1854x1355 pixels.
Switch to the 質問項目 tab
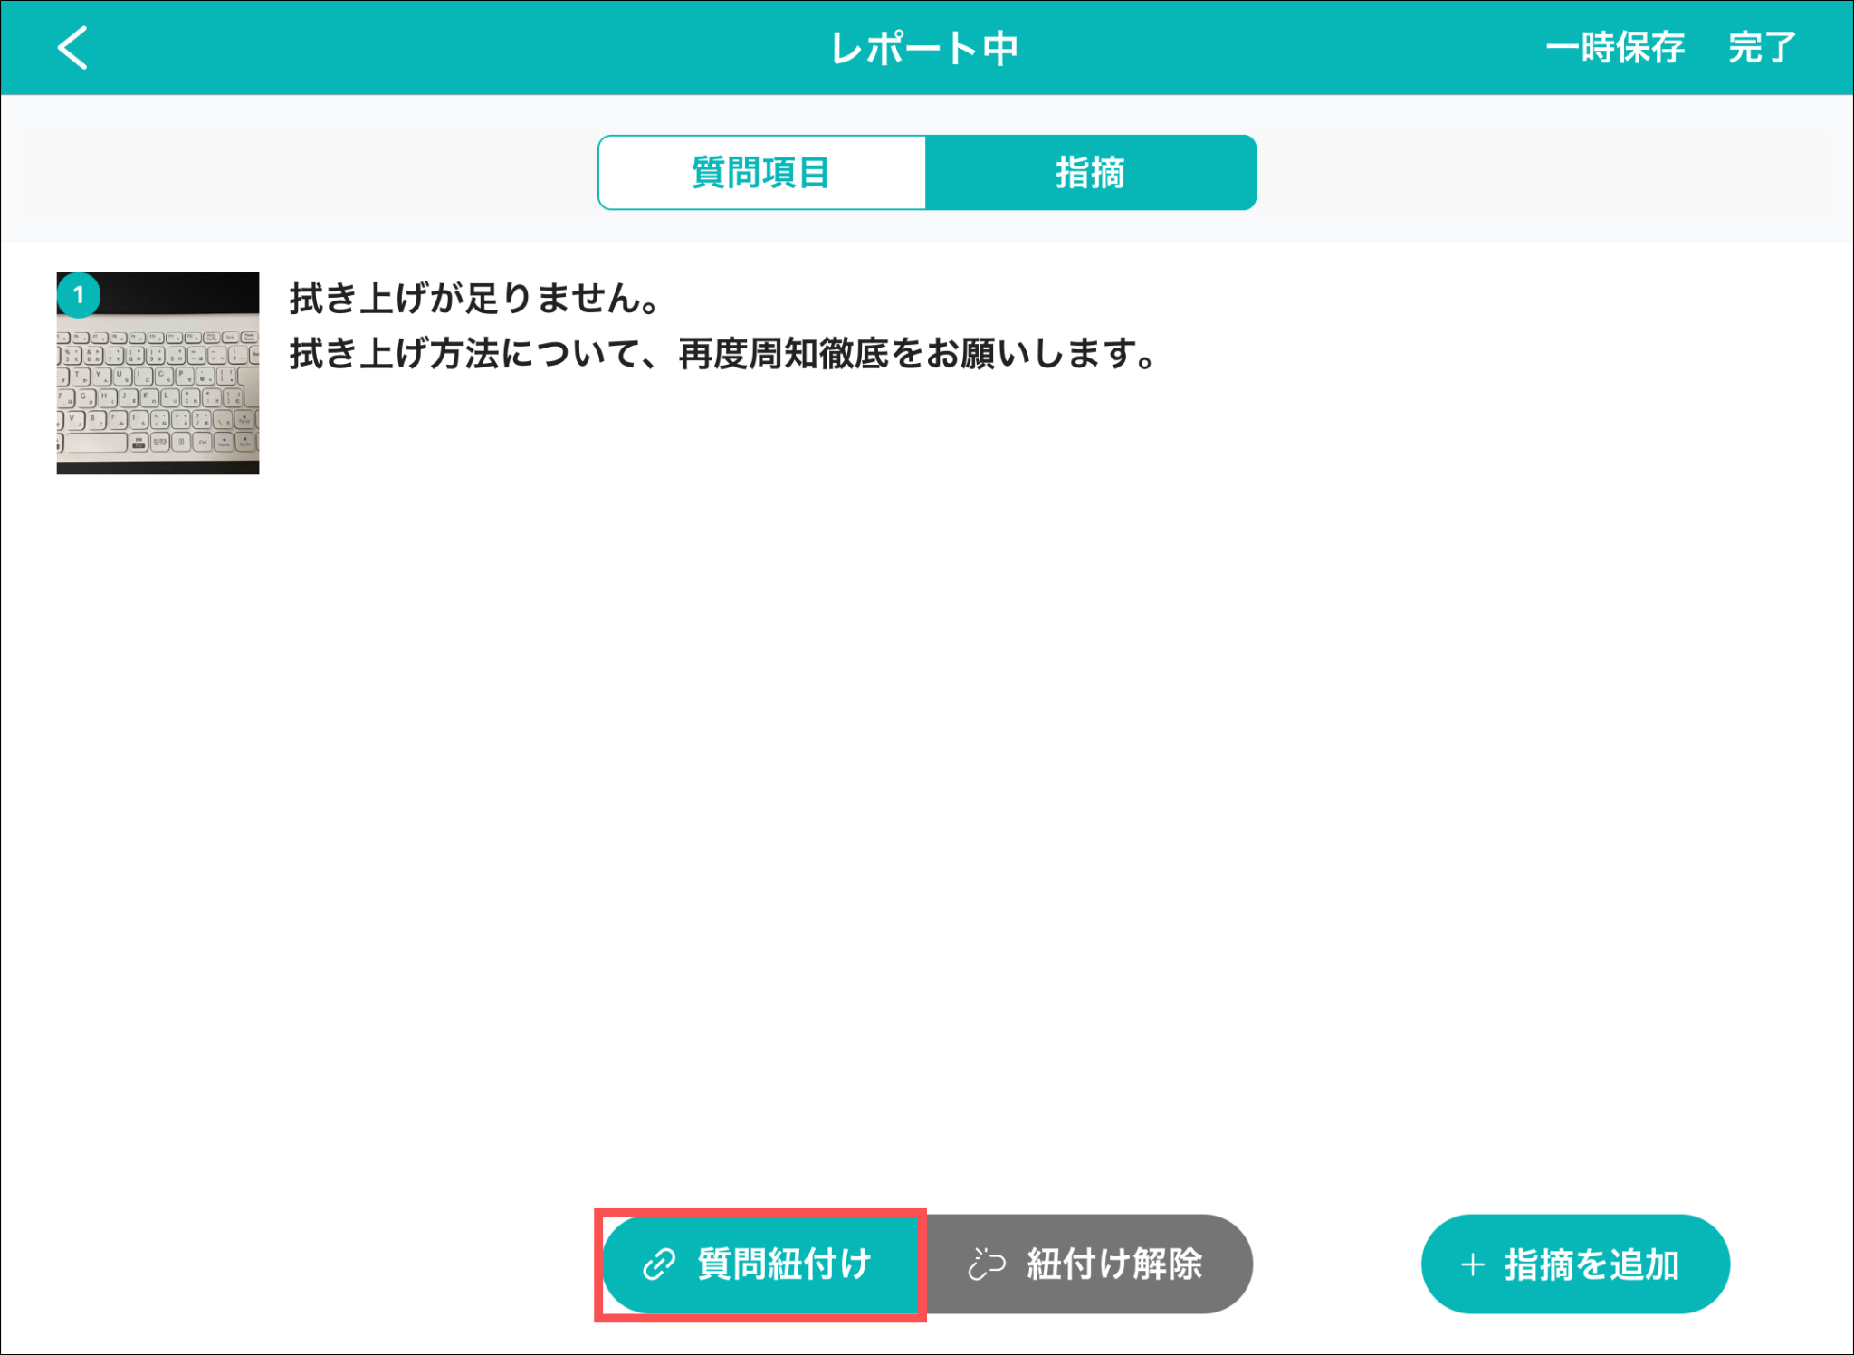tap(761, 173)
